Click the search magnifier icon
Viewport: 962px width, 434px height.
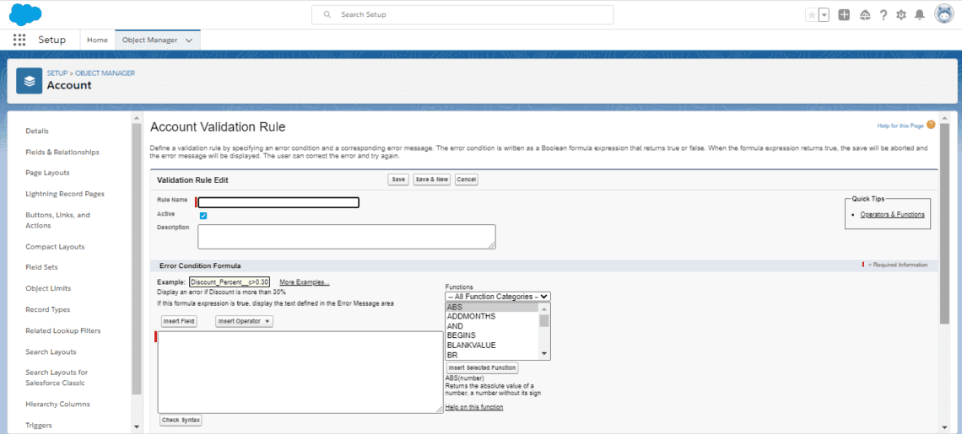pos(327,14)
